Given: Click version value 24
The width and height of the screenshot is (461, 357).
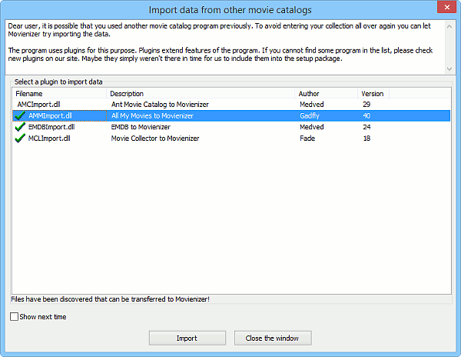Looking at the screenshot, I should 366,127.
